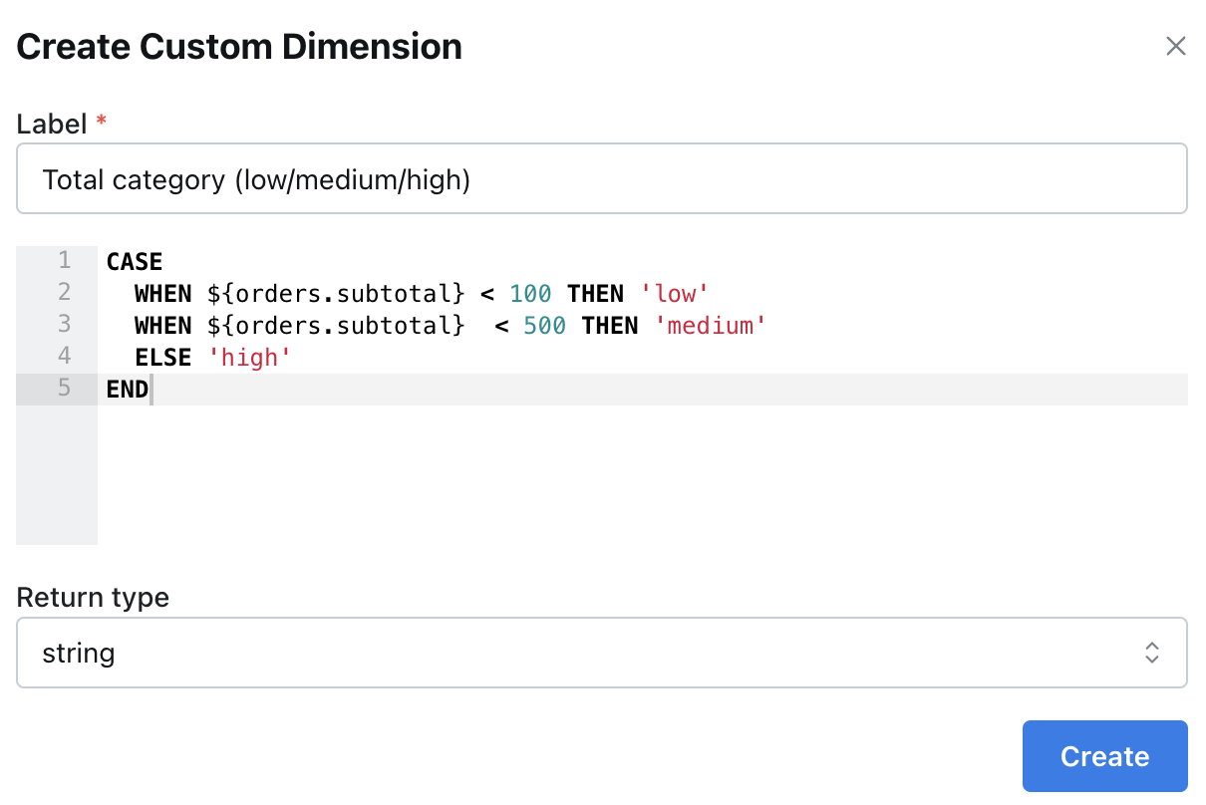Screen dimensions: 1206x805
Task: Click the Create button
Action: (x=1104, y=756)
